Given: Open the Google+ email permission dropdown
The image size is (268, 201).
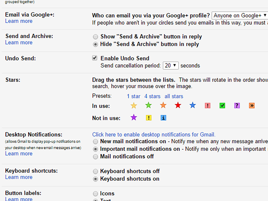Looking at the screenshot, I should pyautogui.click(x=240, y=15).
